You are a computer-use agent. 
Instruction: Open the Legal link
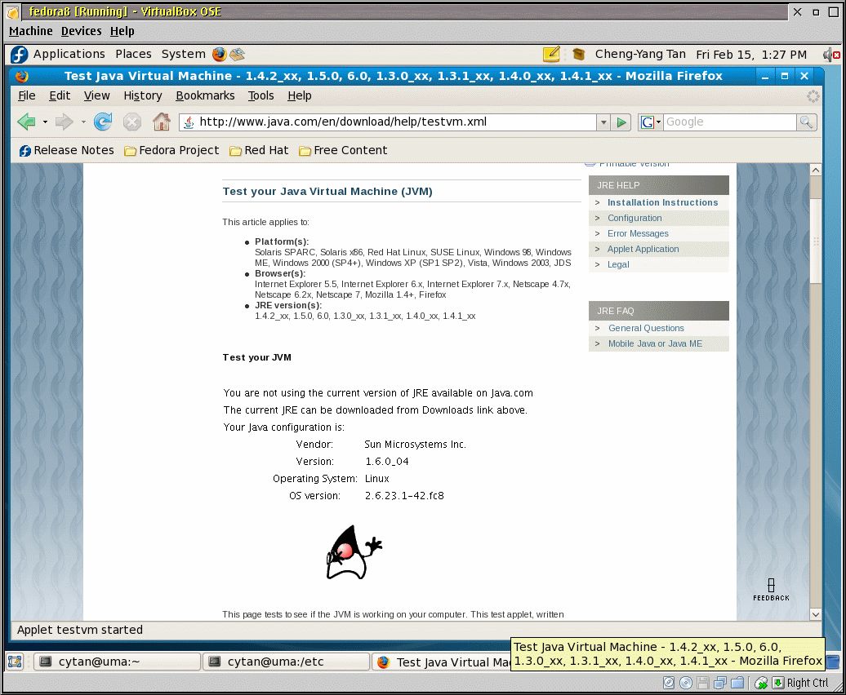click(x=618, y=264)
